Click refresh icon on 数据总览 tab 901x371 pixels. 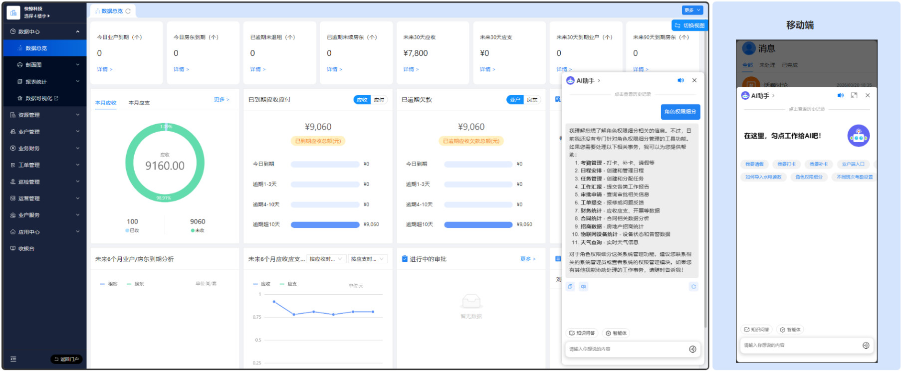(128, 11)
